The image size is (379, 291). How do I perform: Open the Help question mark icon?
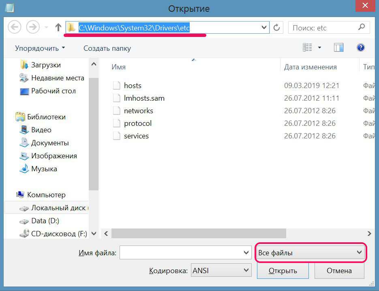coord(360,48)
